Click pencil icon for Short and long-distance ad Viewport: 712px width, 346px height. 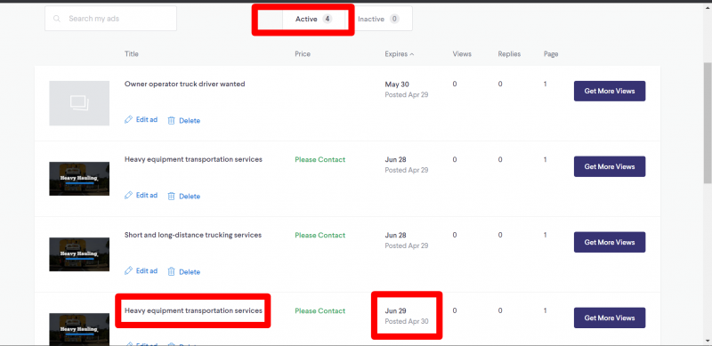128,271
